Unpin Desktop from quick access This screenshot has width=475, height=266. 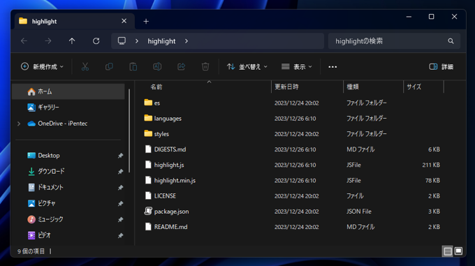[x=121, y=156]
